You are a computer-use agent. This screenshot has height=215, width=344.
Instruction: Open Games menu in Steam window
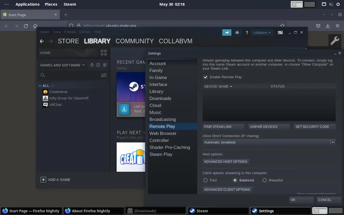85,32
